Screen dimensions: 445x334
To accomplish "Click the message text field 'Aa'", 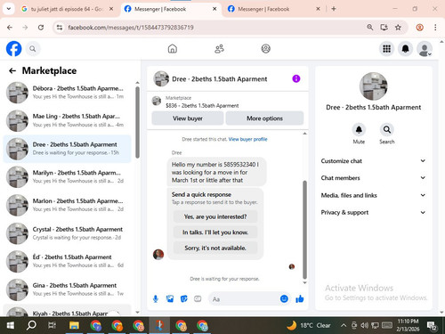I will pos(244,299).
